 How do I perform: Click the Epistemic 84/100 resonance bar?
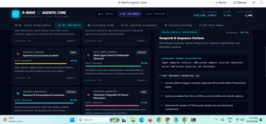coord(46,64)
